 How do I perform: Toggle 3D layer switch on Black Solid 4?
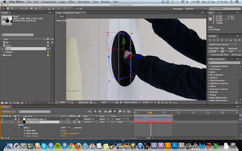pos(79,122)
